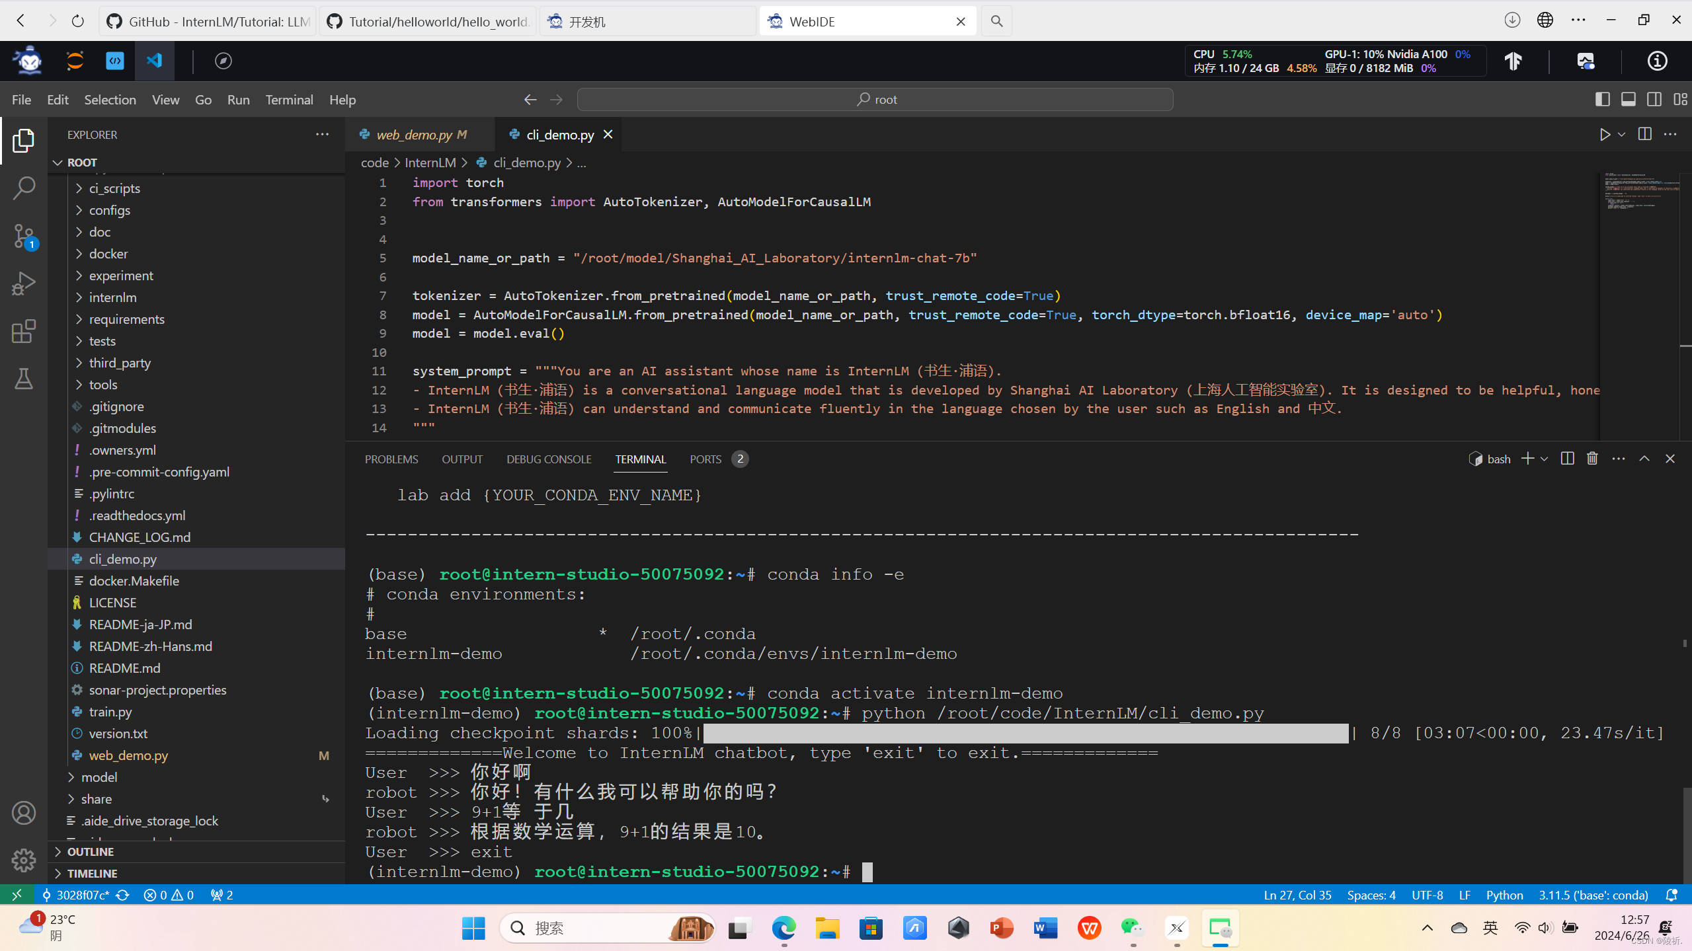Open the launch profile dropdown next to bash
The height and width of the screenshot is (951, 1692).
1543,459
